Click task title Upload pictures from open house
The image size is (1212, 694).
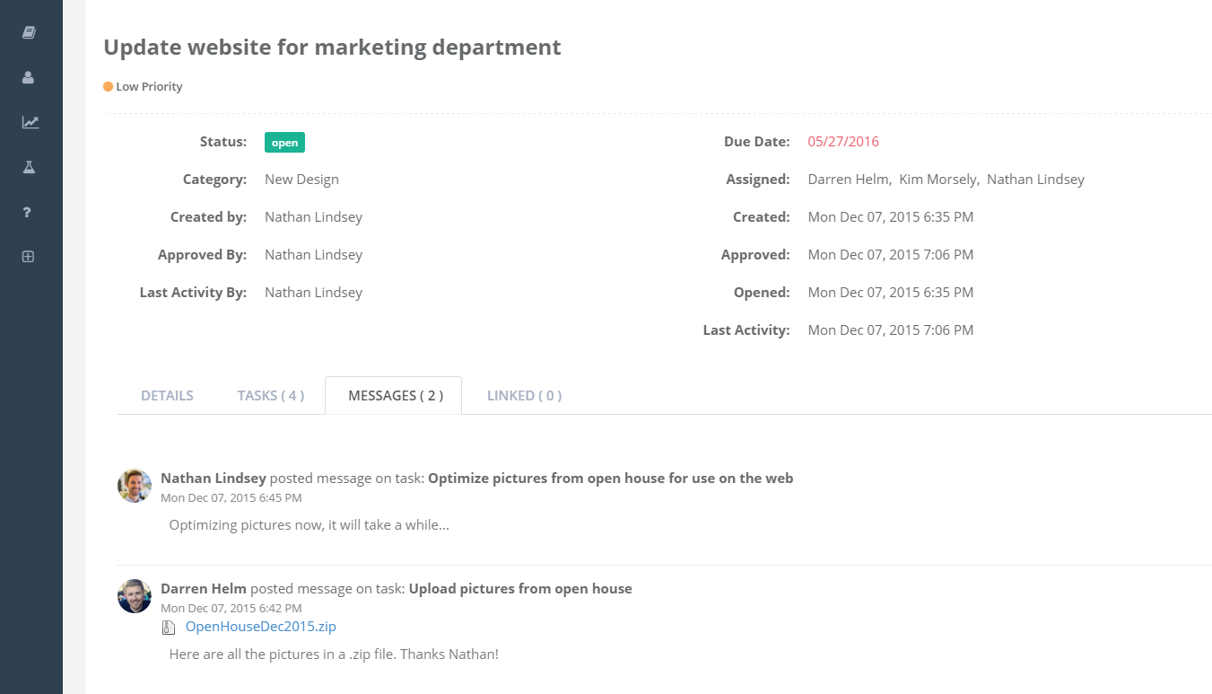520,589
